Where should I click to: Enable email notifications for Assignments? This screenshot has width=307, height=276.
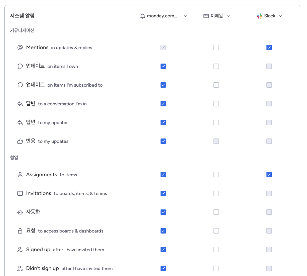pos(216,175)
